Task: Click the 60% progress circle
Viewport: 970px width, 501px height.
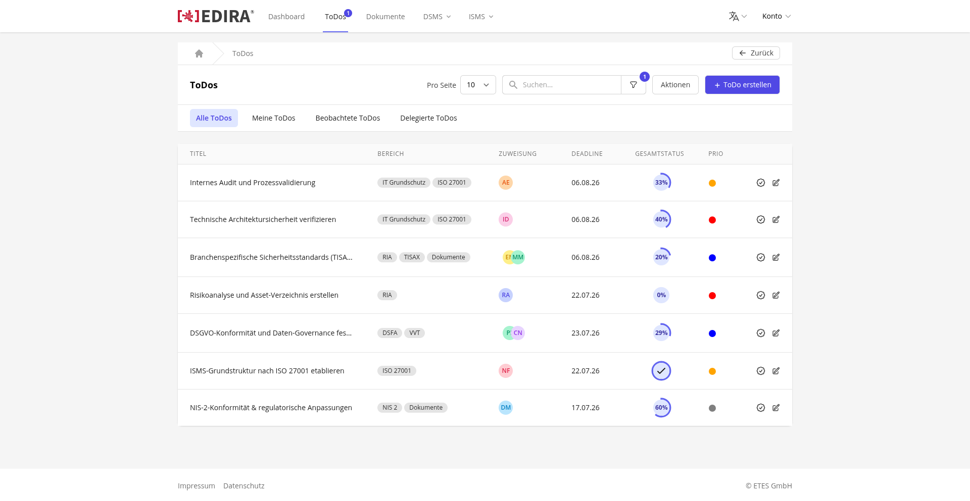Action: (661, 408)
